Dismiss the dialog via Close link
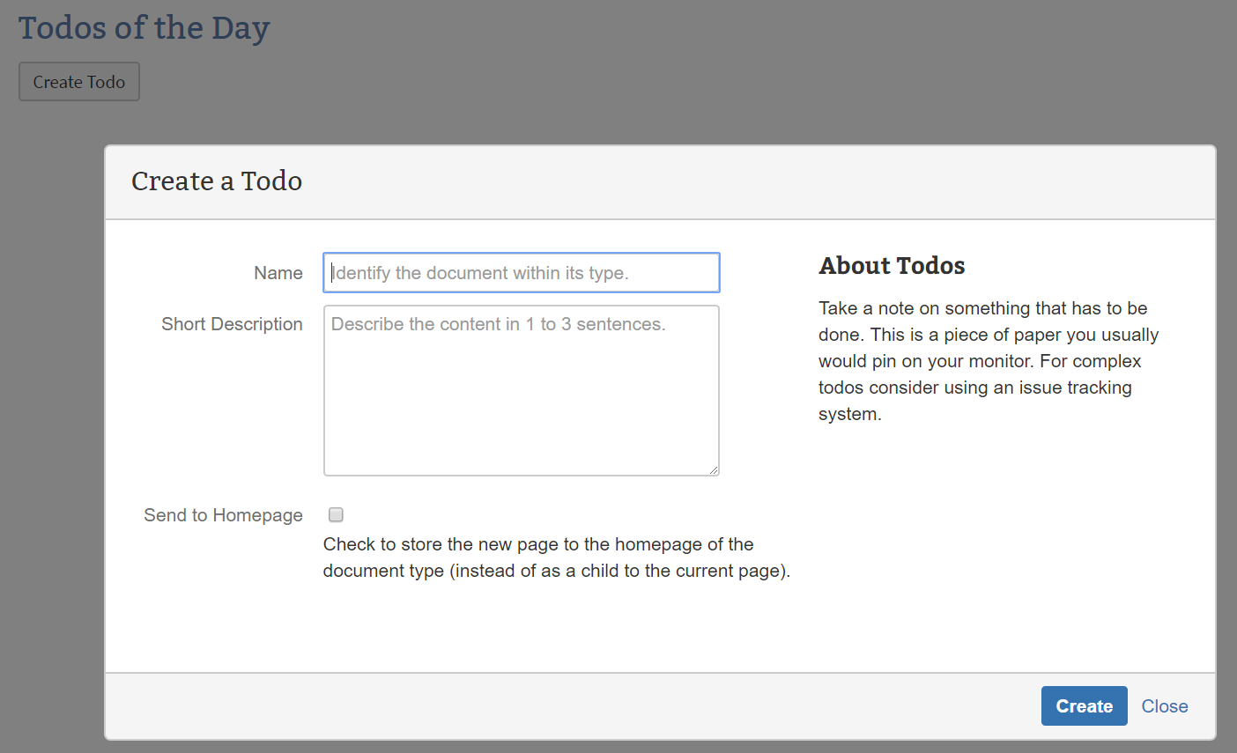Screen dimensions: 1237x753 [x=1164, y=706]
